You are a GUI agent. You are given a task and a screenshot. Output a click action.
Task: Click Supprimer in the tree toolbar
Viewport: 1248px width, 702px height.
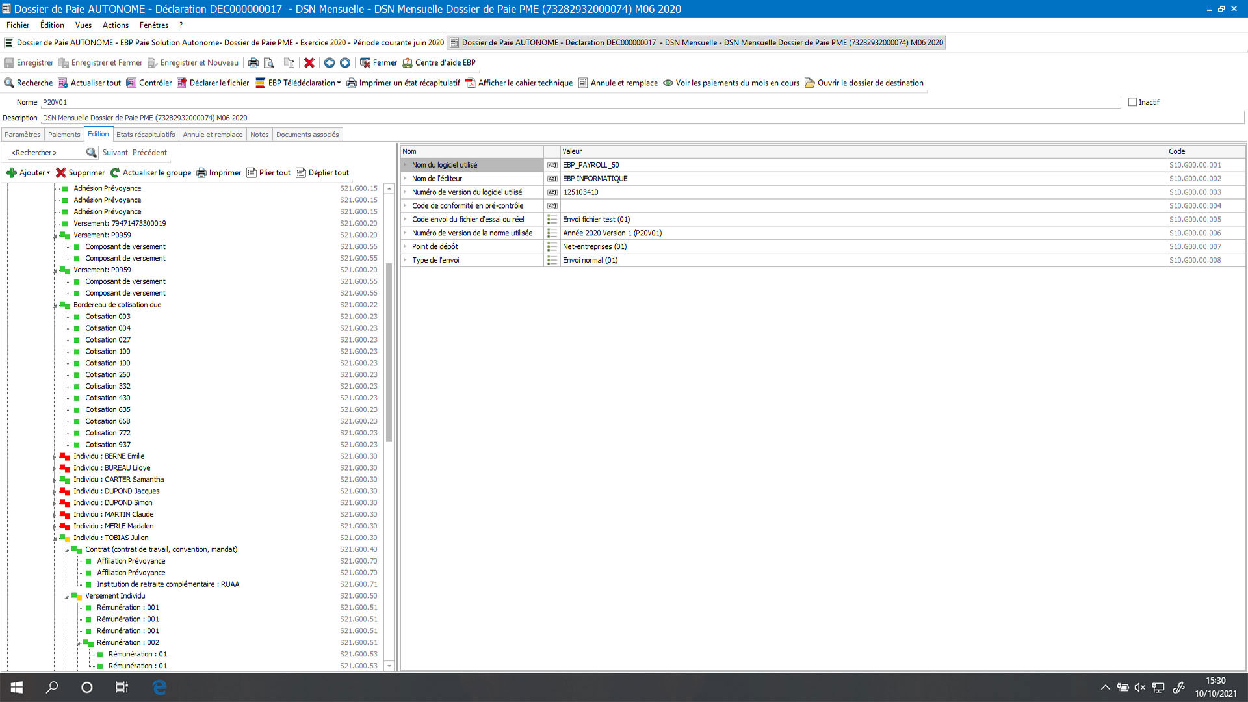coord(81,173)
